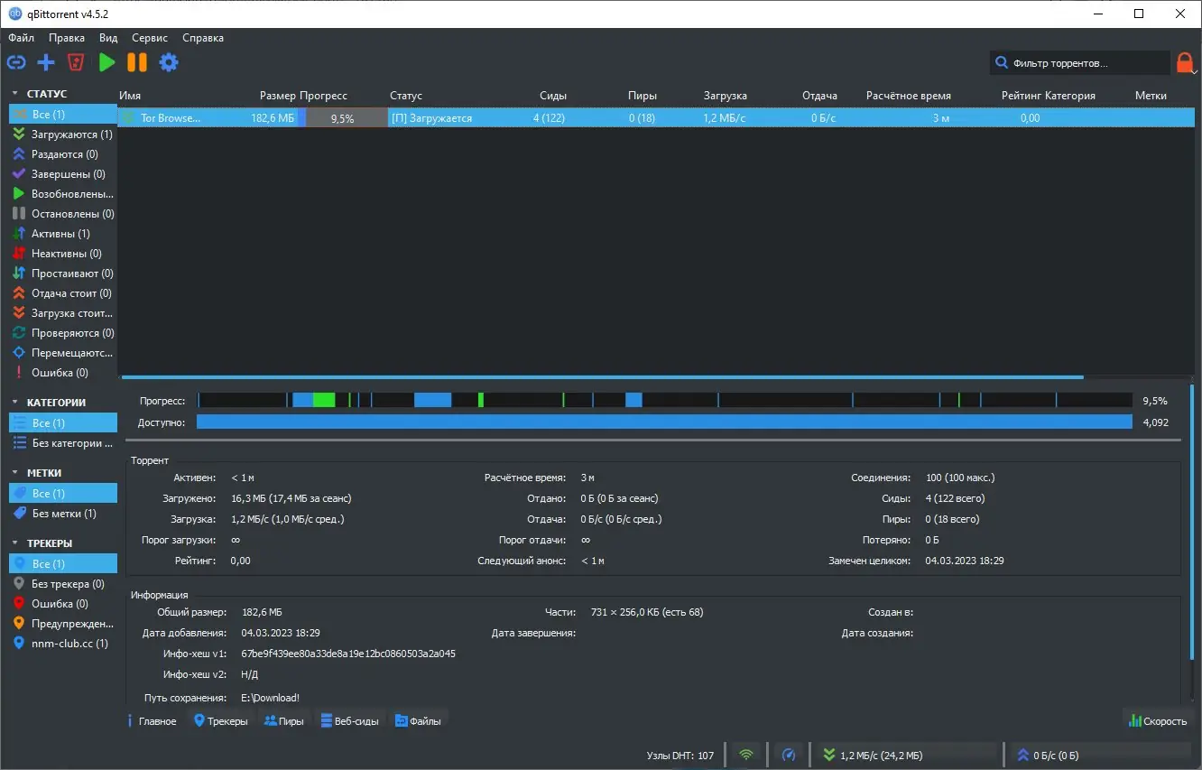This screenshot has width=1202, height=770.
Task: Select the Без категории filter
Action: tap(63, 443)
